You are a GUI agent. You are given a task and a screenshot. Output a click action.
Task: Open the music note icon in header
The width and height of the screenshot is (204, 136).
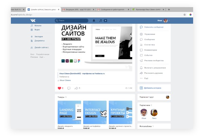tap(101, 20)
